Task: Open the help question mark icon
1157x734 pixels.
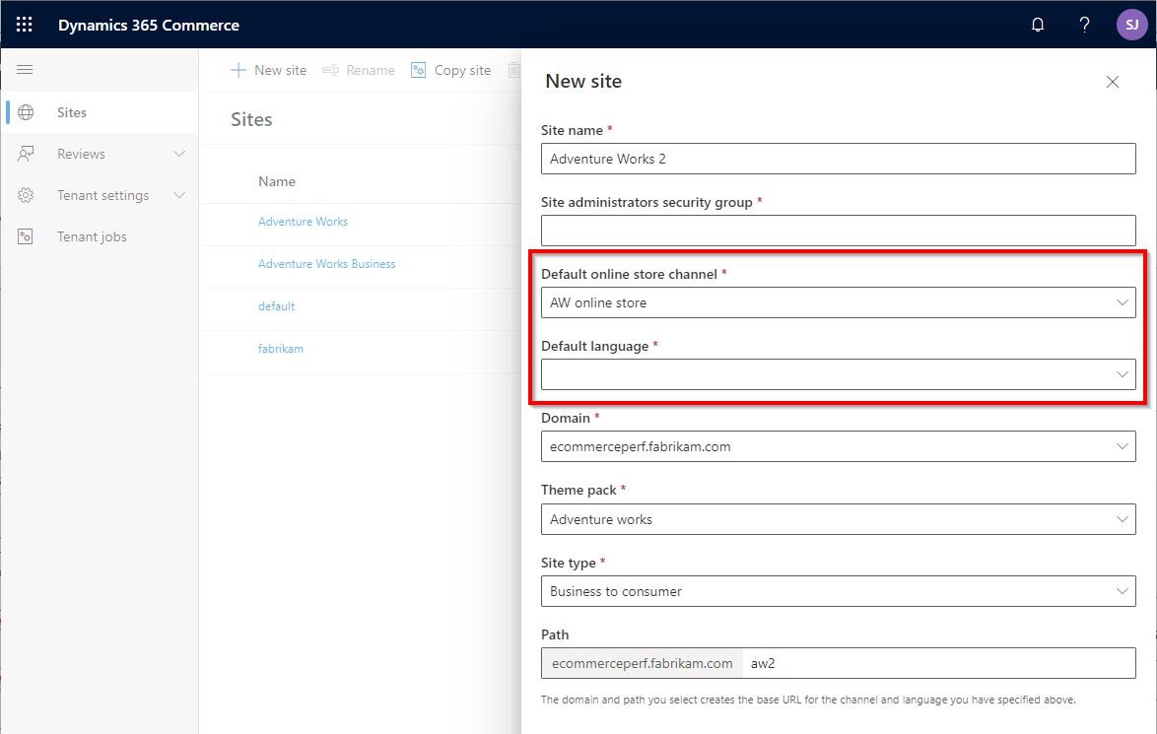Action: pos(1084,25)
